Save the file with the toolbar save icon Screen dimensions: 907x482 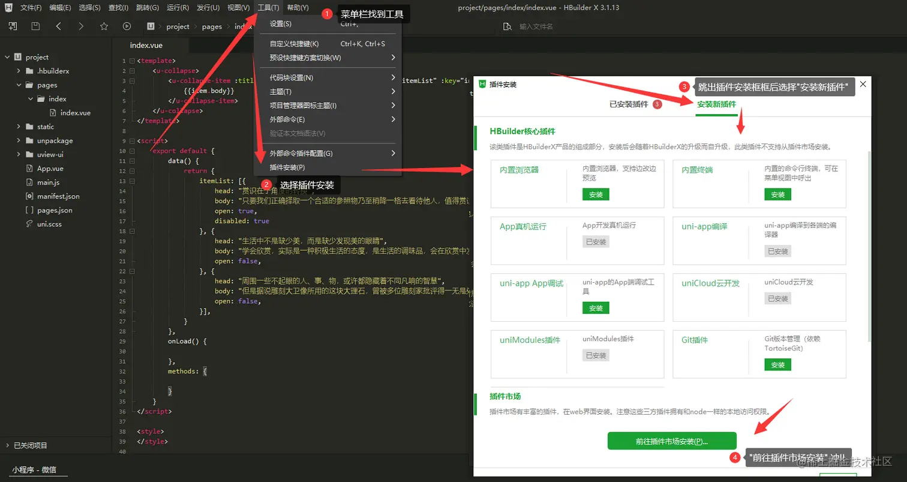point(35,26)
